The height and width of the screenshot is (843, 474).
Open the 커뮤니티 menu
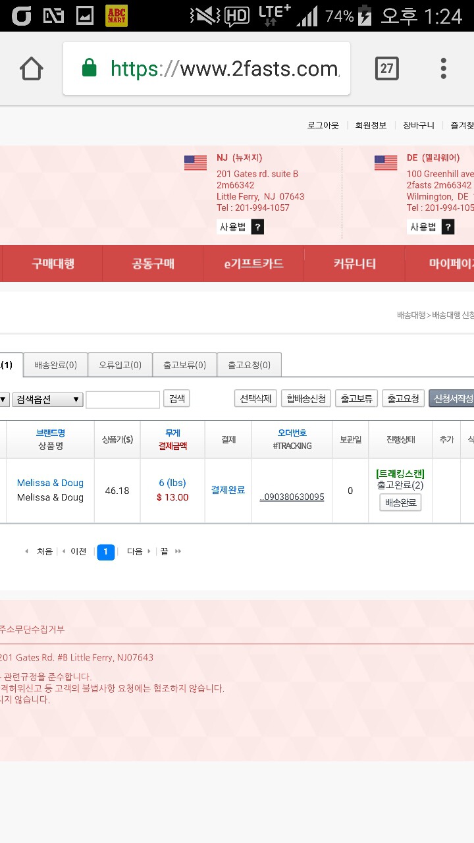click(354, 263)
